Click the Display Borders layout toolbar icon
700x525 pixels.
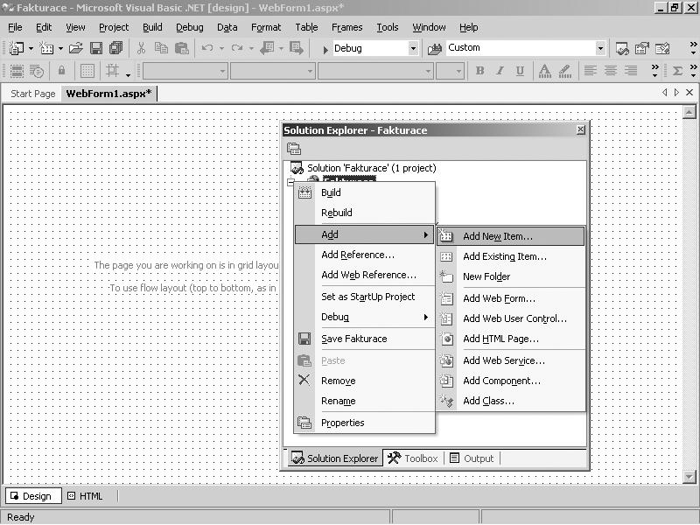pos(17,71)
